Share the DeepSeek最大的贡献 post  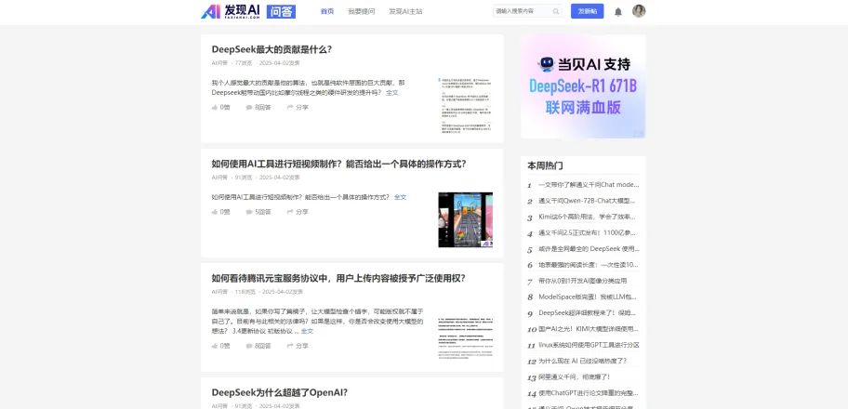[298, 107]
